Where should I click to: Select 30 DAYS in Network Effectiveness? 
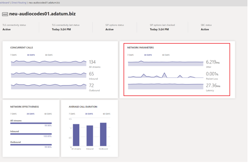(30, 114)
